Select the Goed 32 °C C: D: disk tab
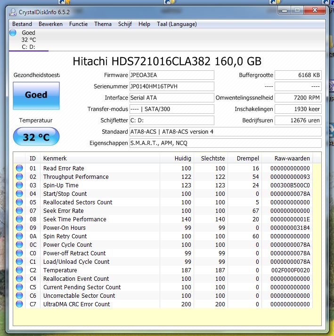 coord(28,40)
